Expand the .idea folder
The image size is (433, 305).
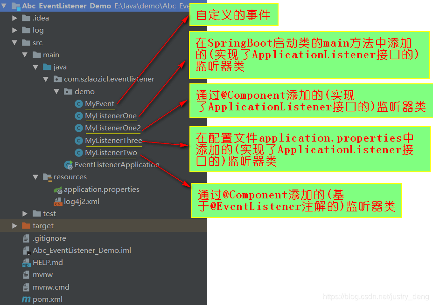pos(15,18)
